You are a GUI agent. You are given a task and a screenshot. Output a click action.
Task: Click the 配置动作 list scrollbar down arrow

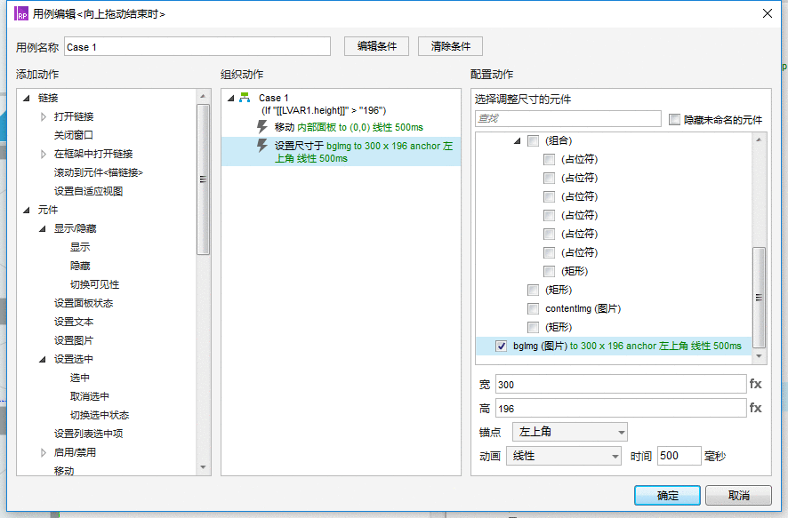[x=759, y=356]
